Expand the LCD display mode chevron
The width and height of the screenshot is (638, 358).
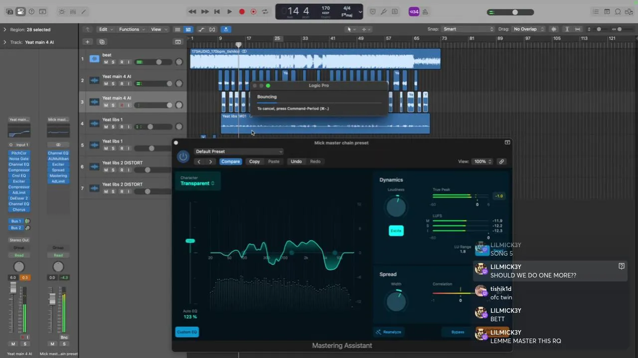(360, 11)
